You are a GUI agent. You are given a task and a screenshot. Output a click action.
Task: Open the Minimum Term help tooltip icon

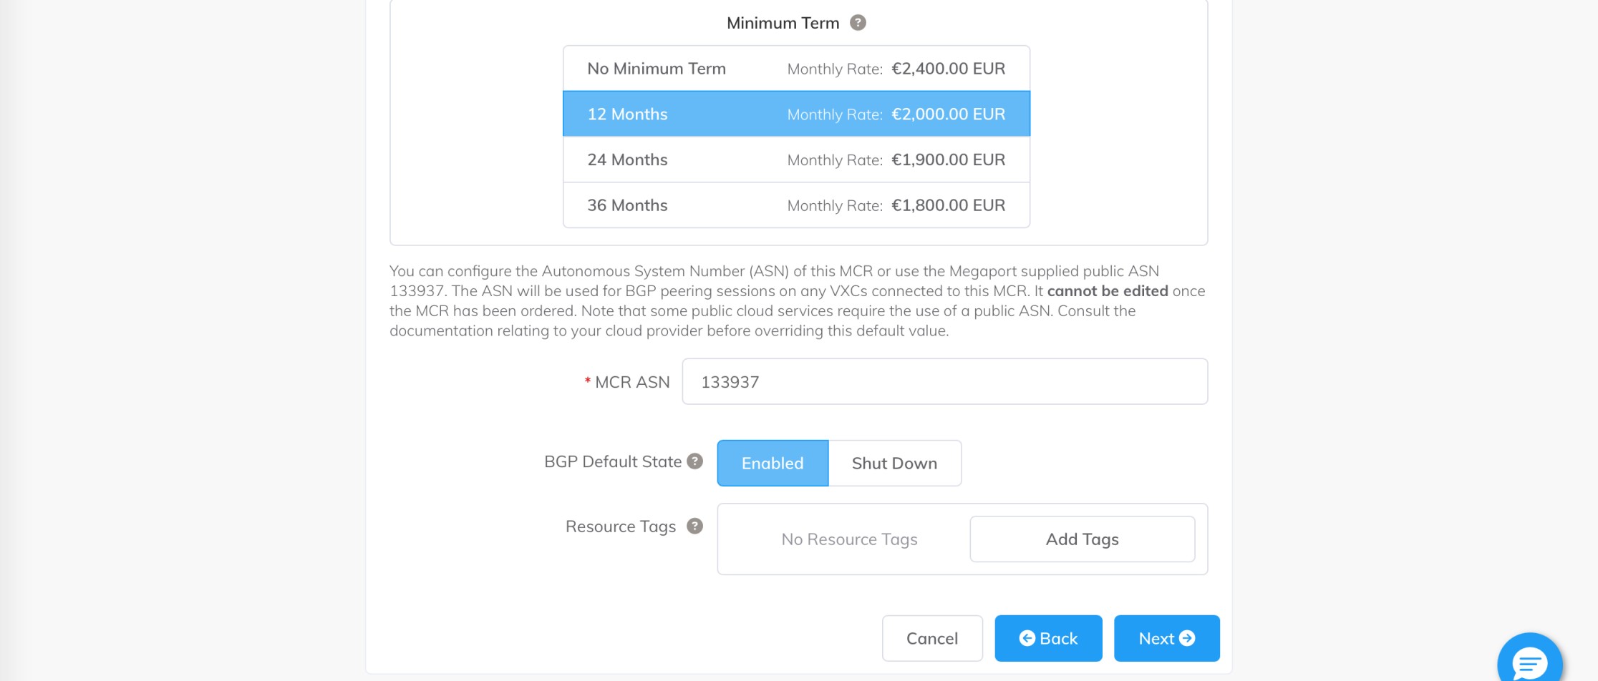[x=858, y=23]
